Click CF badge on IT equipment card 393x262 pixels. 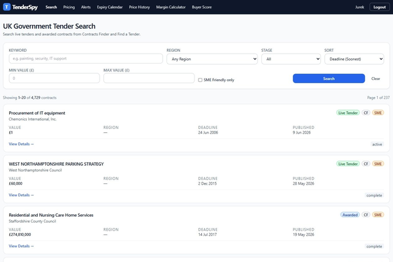(x=366, y=113)
